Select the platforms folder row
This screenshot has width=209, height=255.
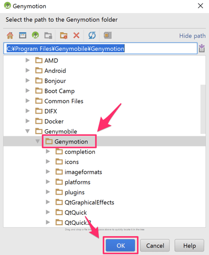coord(104,182)
